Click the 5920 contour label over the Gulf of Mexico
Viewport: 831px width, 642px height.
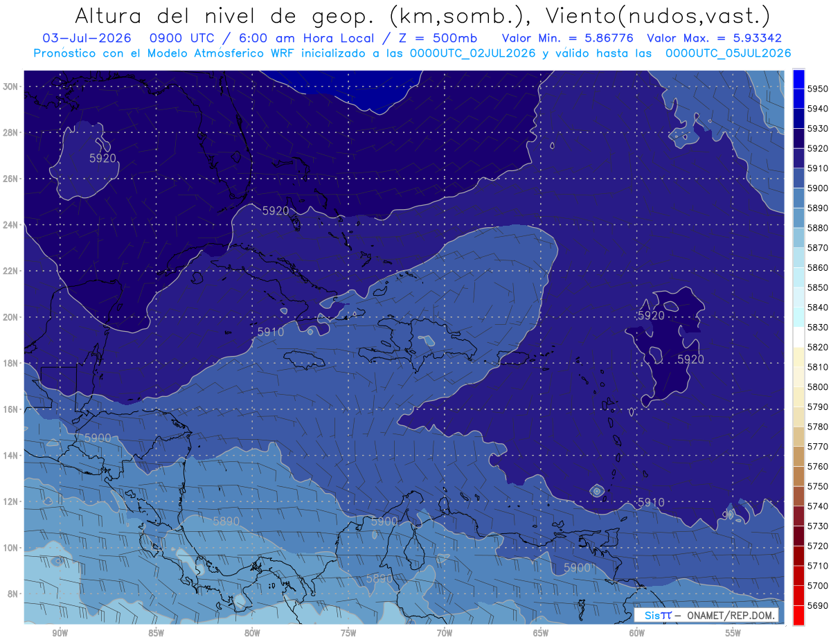click(102, 159)
